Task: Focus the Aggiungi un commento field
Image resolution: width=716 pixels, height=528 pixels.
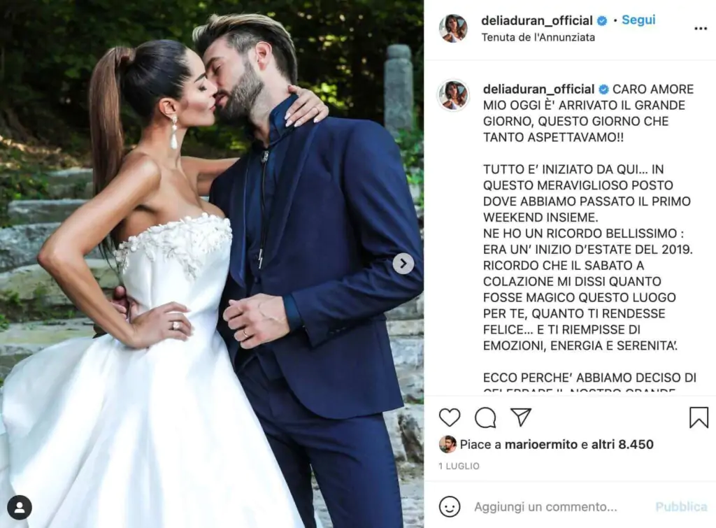Action: click(545, 507)
